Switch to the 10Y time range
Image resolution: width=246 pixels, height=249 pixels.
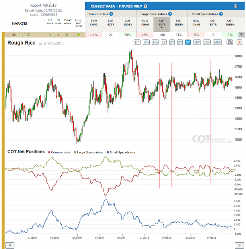click(197, 42)
